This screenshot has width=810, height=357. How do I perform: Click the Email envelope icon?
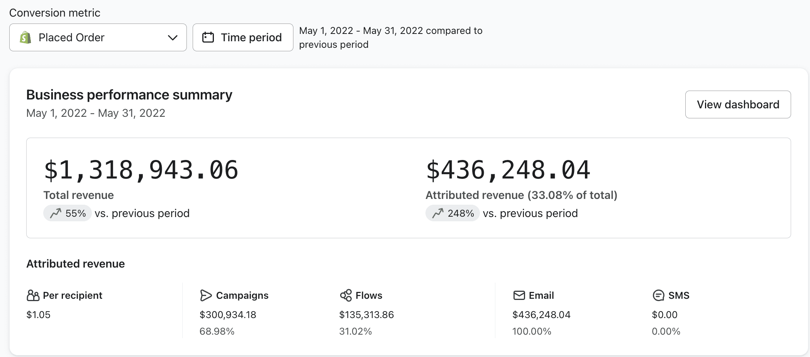(x=519, y=295)
